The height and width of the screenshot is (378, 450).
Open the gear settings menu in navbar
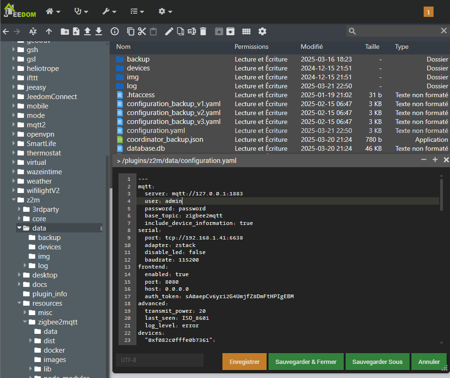(x=165, y=11)
